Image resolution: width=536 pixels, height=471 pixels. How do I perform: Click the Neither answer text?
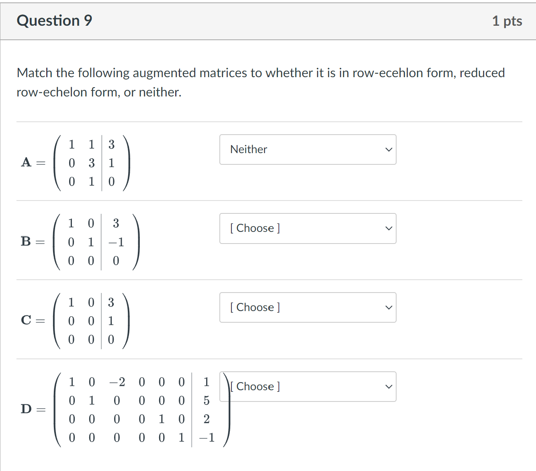(x=248, y=149)
